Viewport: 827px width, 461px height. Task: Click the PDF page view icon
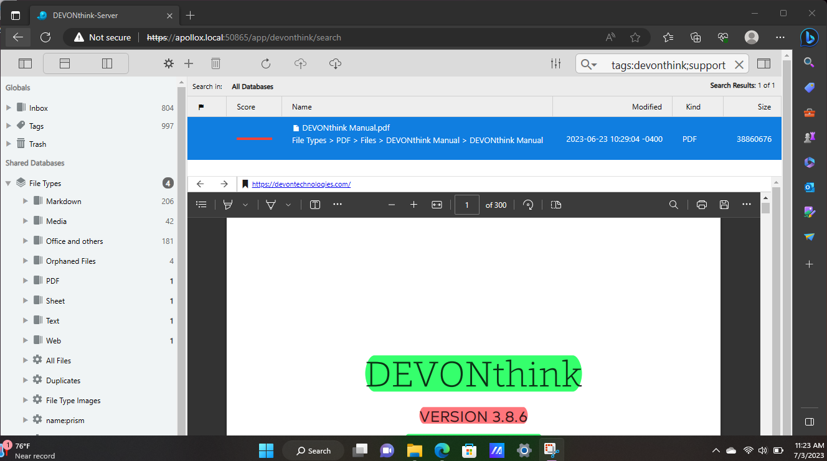click(556, 205)
